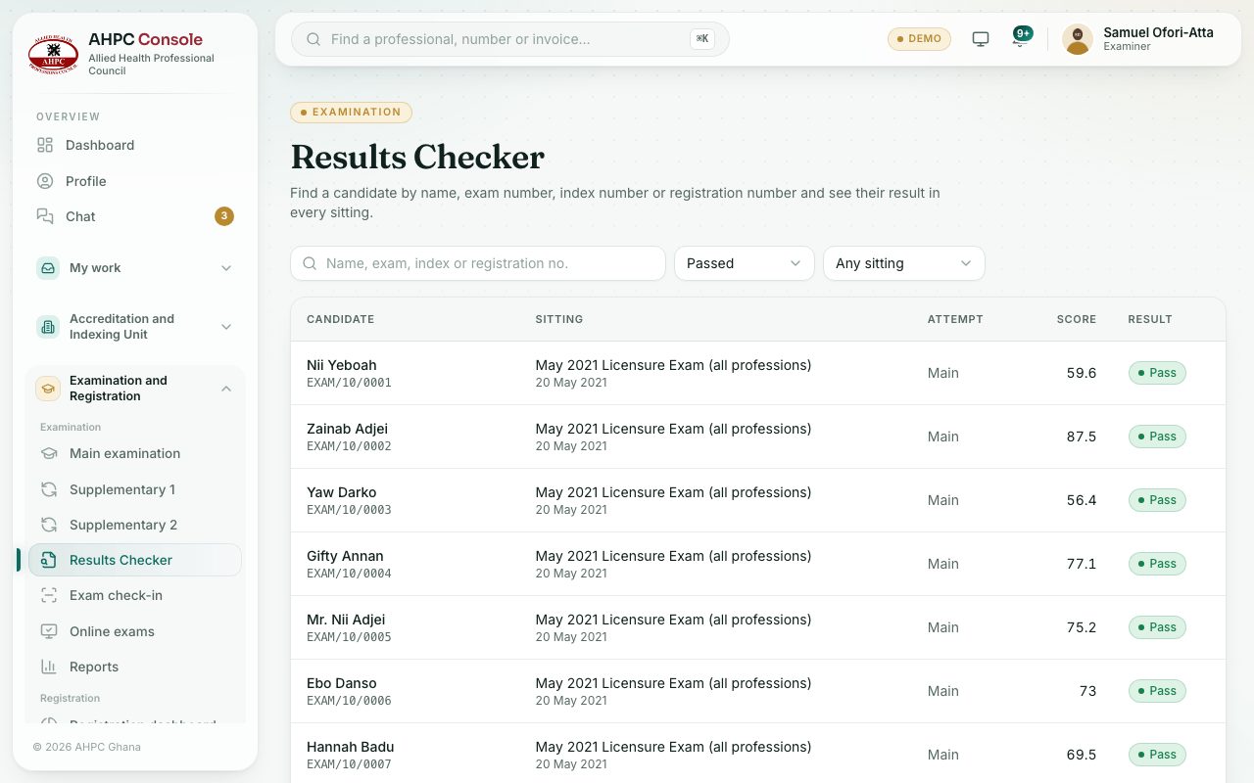
Task: Open the Profile page
Action: 135,181
